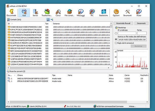This screenshot has width=155, height=111.
Task: Sort contacts by Tipo column
Action: coord(48,24)
